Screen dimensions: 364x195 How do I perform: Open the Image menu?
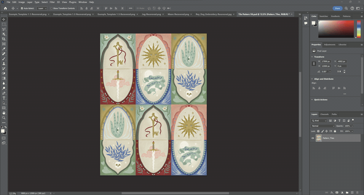21,2
